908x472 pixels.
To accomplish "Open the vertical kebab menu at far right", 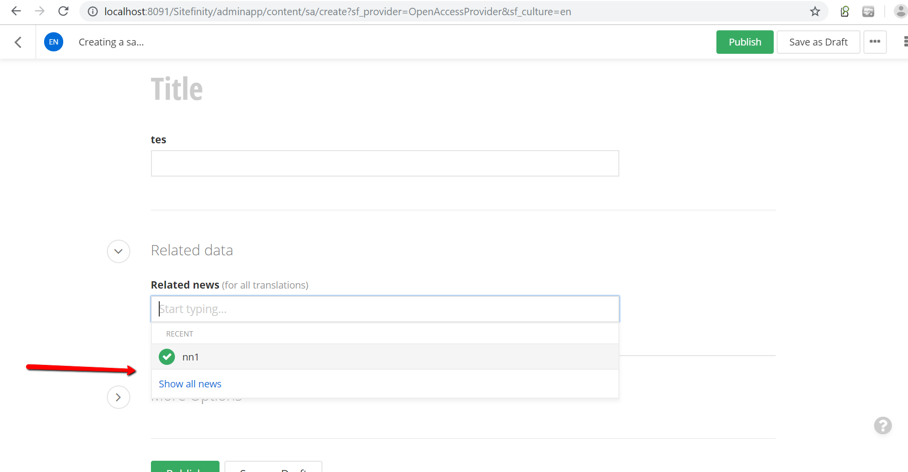I will (906, 42).
